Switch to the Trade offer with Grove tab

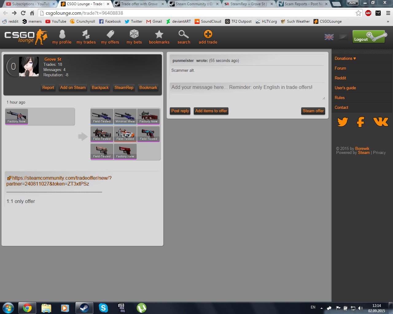[x=139, y=4]
